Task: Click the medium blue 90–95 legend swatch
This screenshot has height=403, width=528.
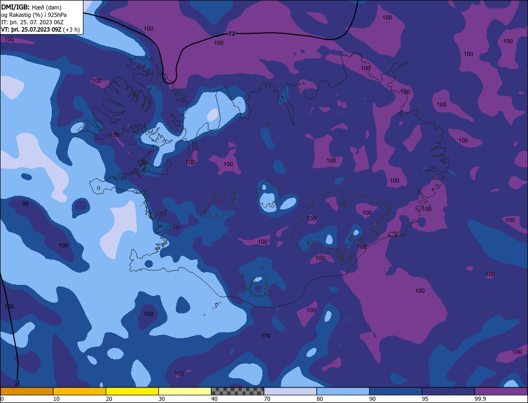Action: click(395, 391)
